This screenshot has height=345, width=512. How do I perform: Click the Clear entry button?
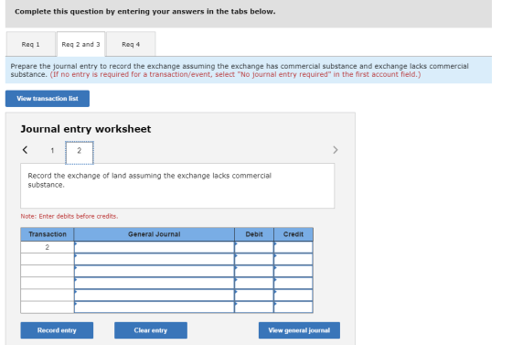point(151,330)
